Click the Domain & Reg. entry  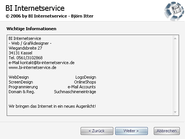pyautogui.click(x=22, y=92)
